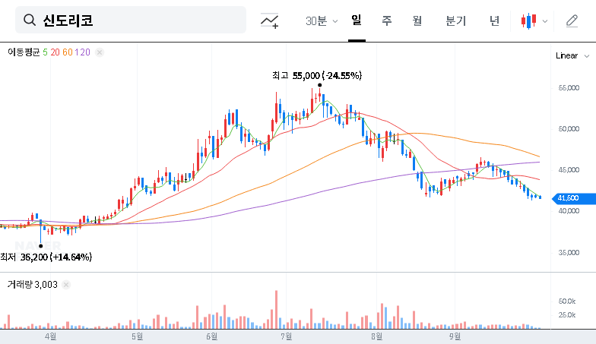
Task: Open the add indicator chart icon
Action: (x=269, y=21)
